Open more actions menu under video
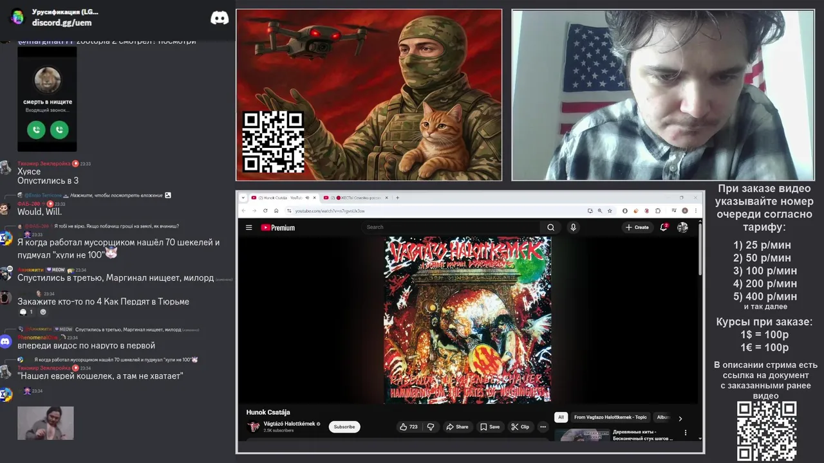 543,427
